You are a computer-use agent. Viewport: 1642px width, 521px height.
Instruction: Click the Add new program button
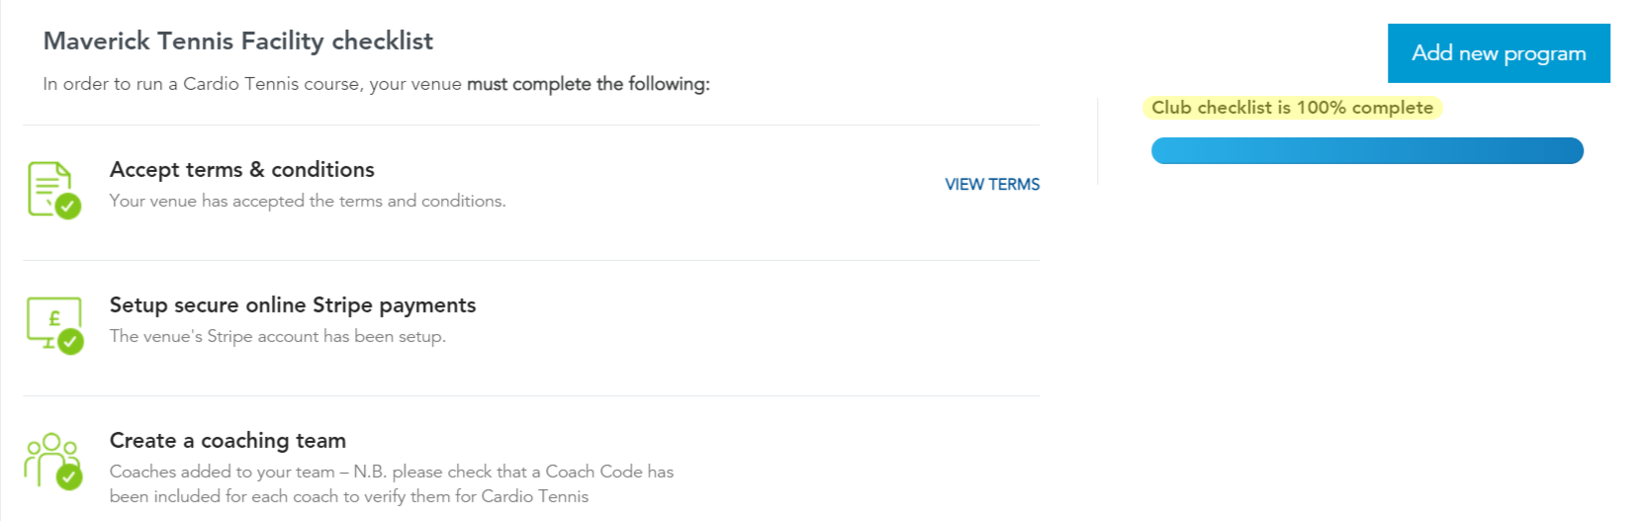pyautogui.click(x=1499, y=53)
